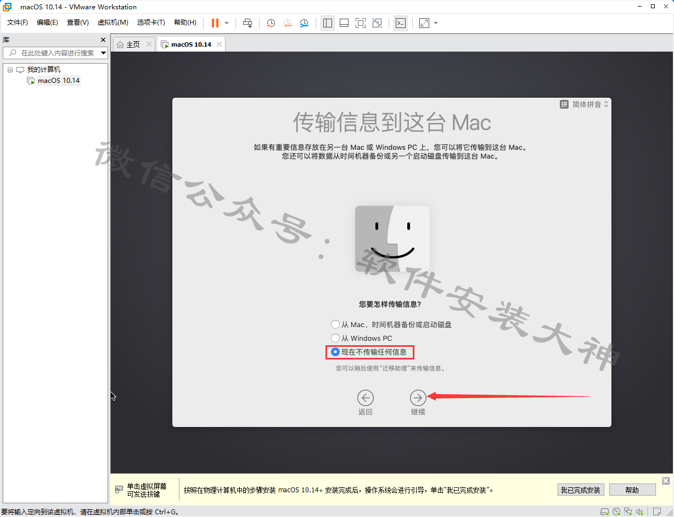
Task: Open the snapshot manager
Action: tap(304, 23)
